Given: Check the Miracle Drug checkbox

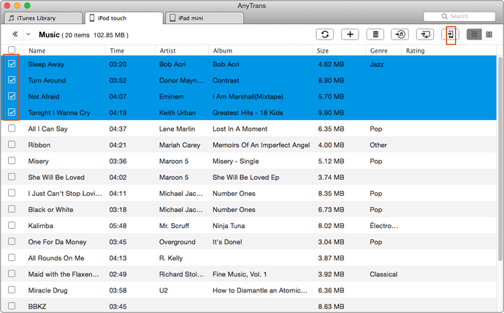Looking at the screenshot, I should click(12, 290).
